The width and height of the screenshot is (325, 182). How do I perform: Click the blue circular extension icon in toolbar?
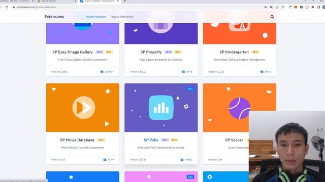coord(301,7)
